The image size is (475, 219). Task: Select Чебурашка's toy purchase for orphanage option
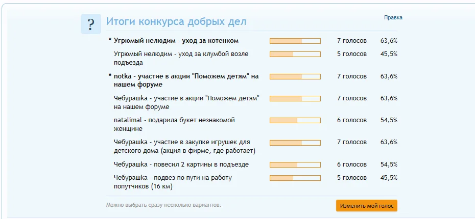point(184,146)
